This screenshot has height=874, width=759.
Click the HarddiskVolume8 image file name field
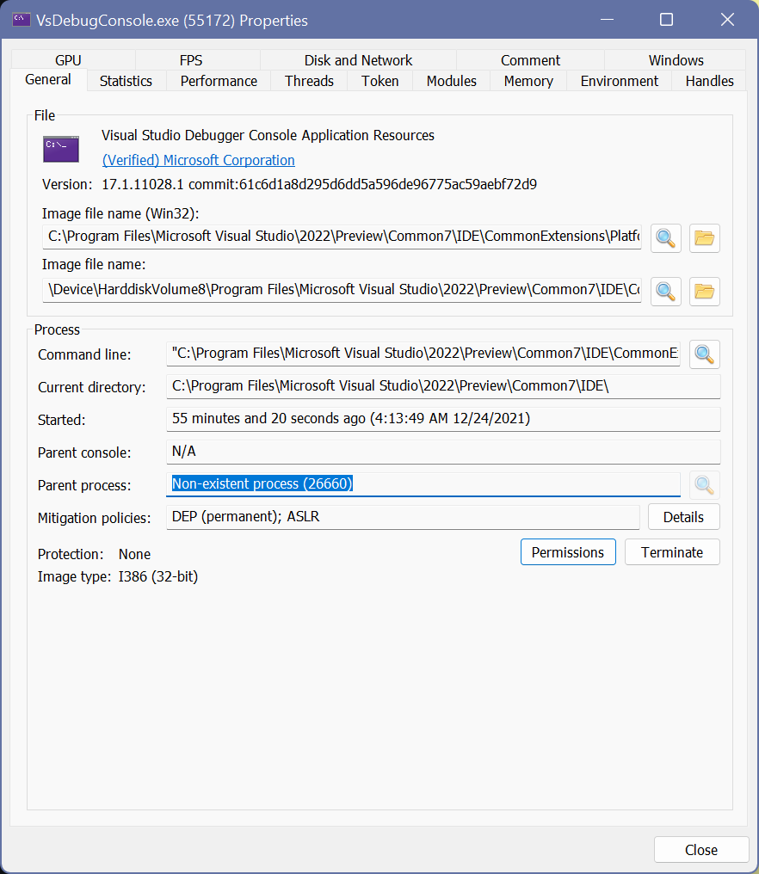[342, 291]
